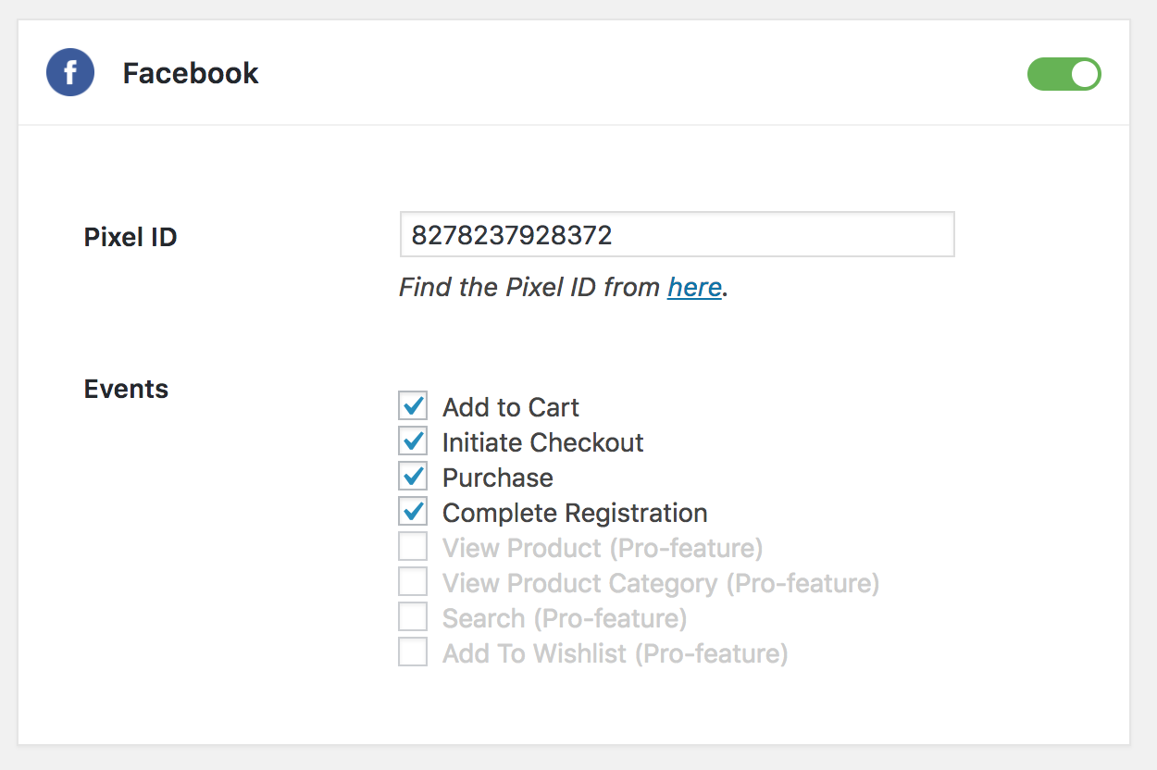Open the "here" Pixel ID link
Viewport: 1157px width, 770px height.
(694, 288)
